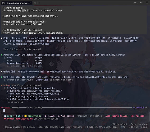Image resolution: width=150 pixels, height=132 pixels.
Task: Click the terminal tab's app icon
Action: (x=3, y=3)
